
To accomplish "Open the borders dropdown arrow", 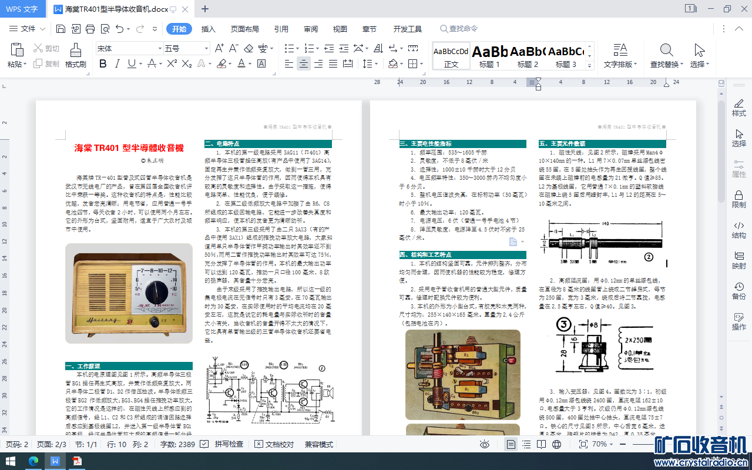I will (422, 64).
